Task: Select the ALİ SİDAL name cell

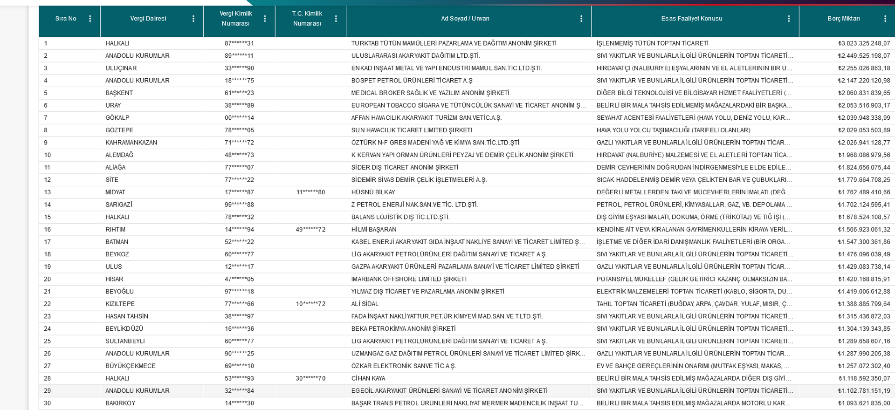Action: point(468,304)
